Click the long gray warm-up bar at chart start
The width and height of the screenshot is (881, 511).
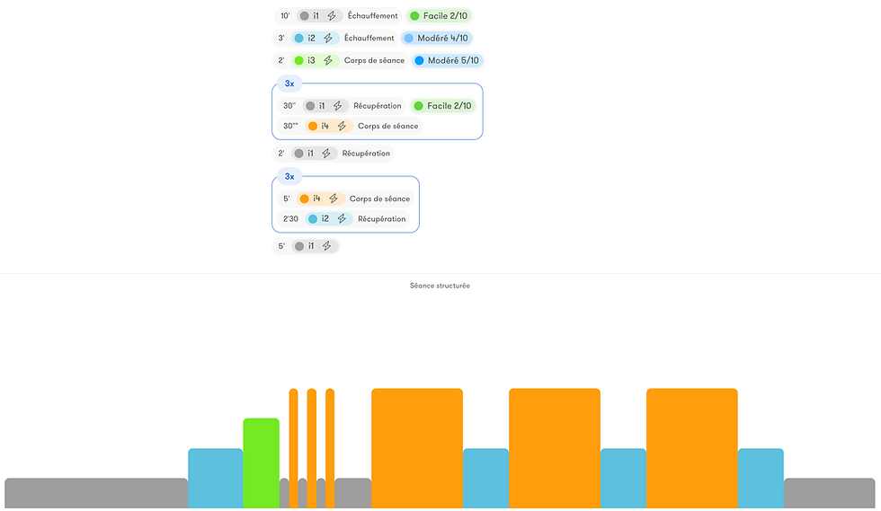click(96, 493)
